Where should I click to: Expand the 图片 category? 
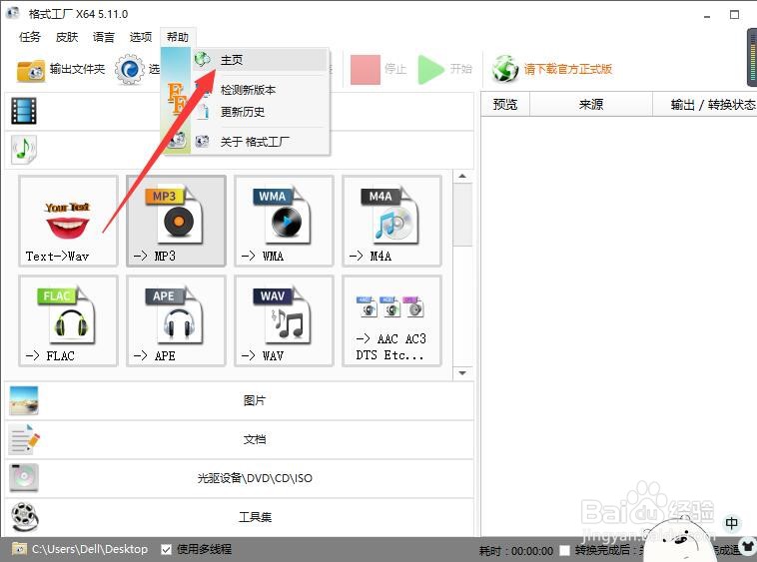240,400
